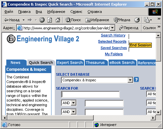The height and width of the screenshot is (129, 163).
Task: Click the Stop loading icon in toolbar
Action: coord(42,20)
